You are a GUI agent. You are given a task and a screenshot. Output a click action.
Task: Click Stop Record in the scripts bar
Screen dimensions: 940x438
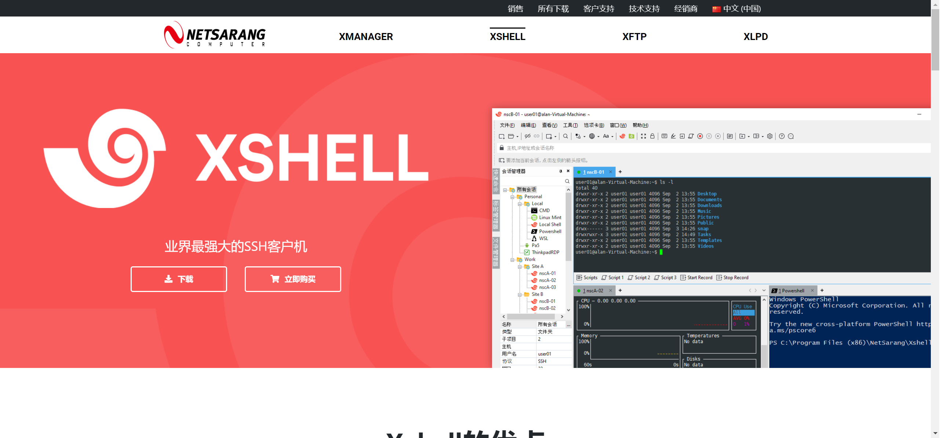(x=735, y=277)
